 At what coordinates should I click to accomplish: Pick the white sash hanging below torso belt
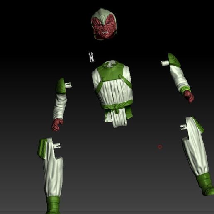[x=120, y=117]
